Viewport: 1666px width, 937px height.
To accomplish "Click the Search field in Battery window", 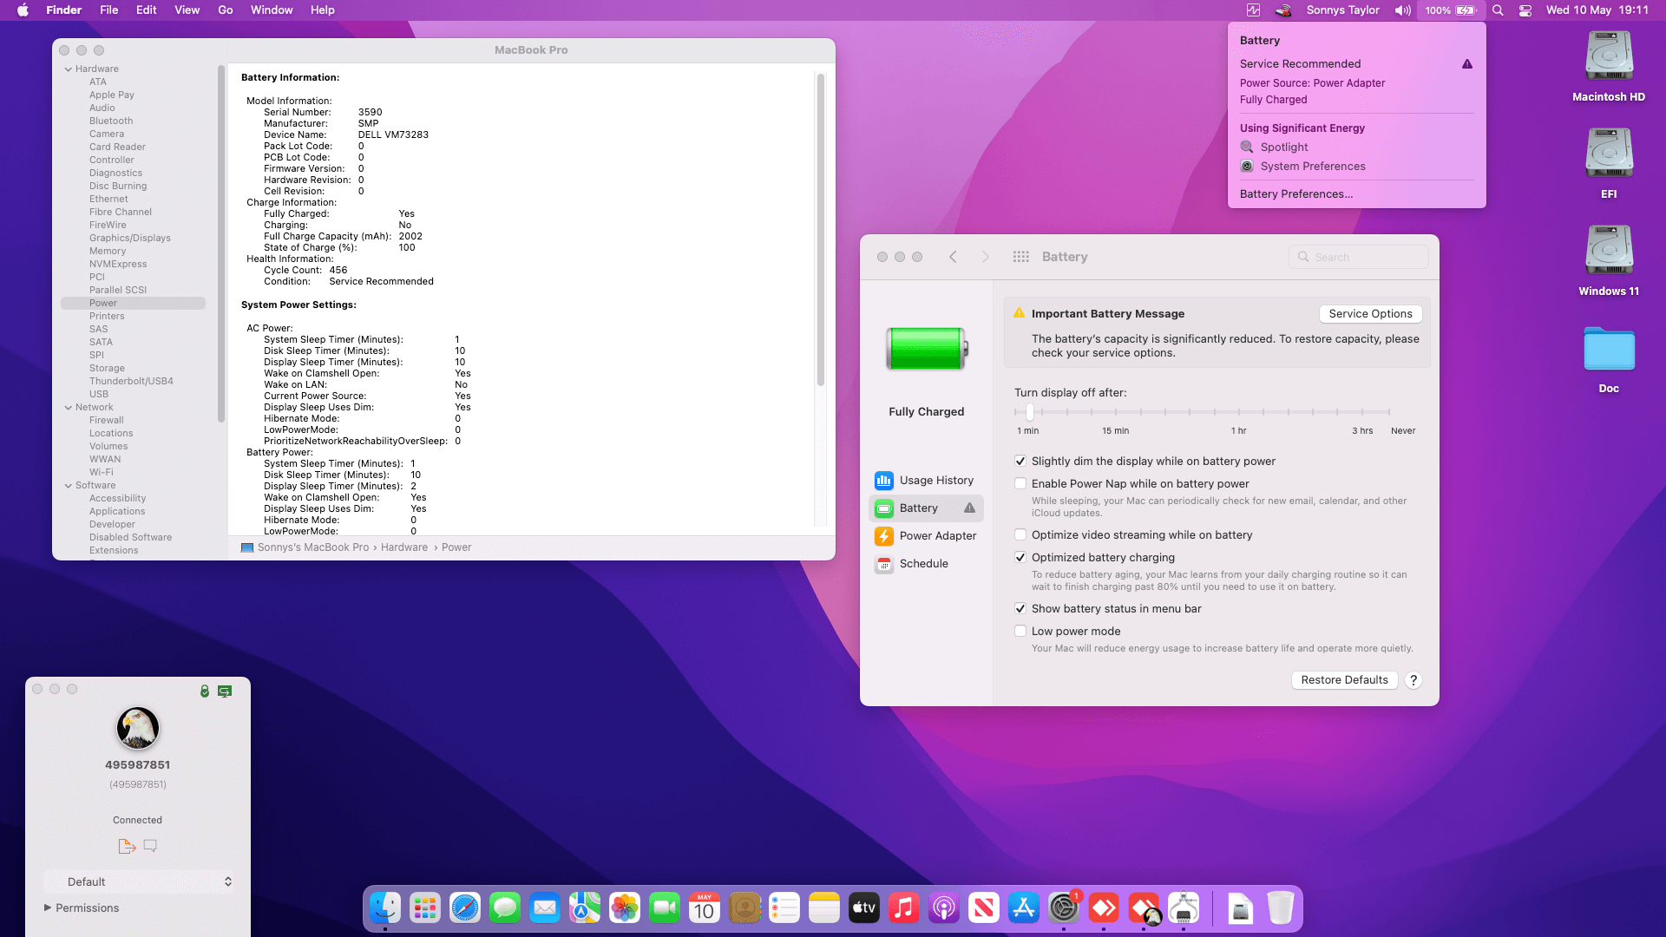I will pos(1359,257).
